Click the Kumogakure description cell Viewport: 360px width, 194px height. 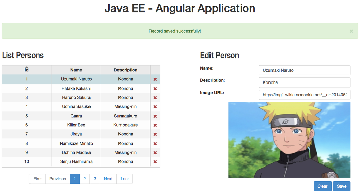tap(126, 125)
